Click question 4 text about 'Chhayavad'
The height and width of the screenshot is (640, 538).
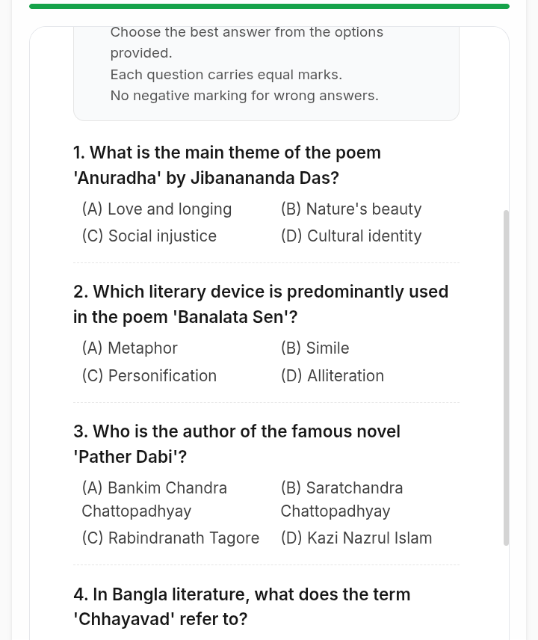(242, 607)
